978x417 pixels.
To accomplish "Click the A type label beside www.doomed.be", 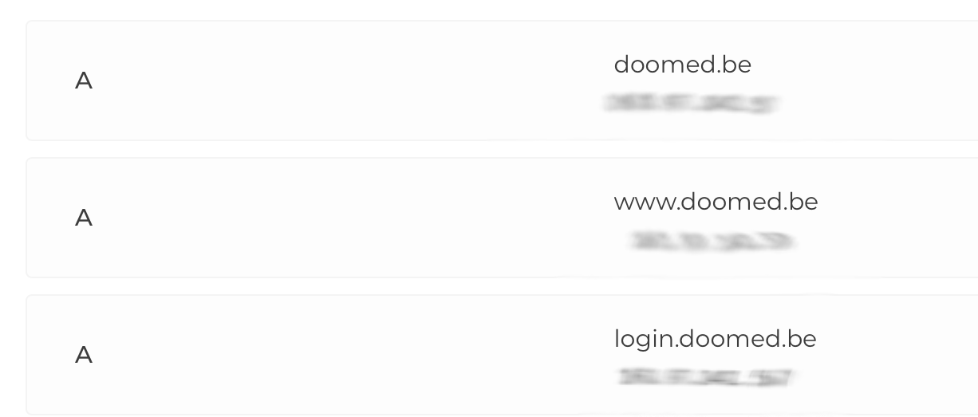I will (84, 218).
